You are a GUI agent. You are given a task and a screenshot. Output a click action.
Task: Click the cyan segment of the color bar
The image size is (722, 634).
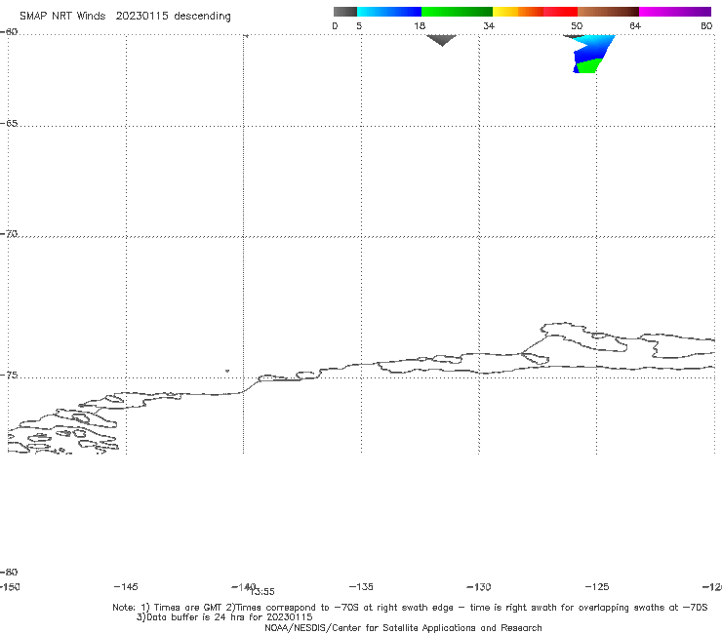(389, 12)
